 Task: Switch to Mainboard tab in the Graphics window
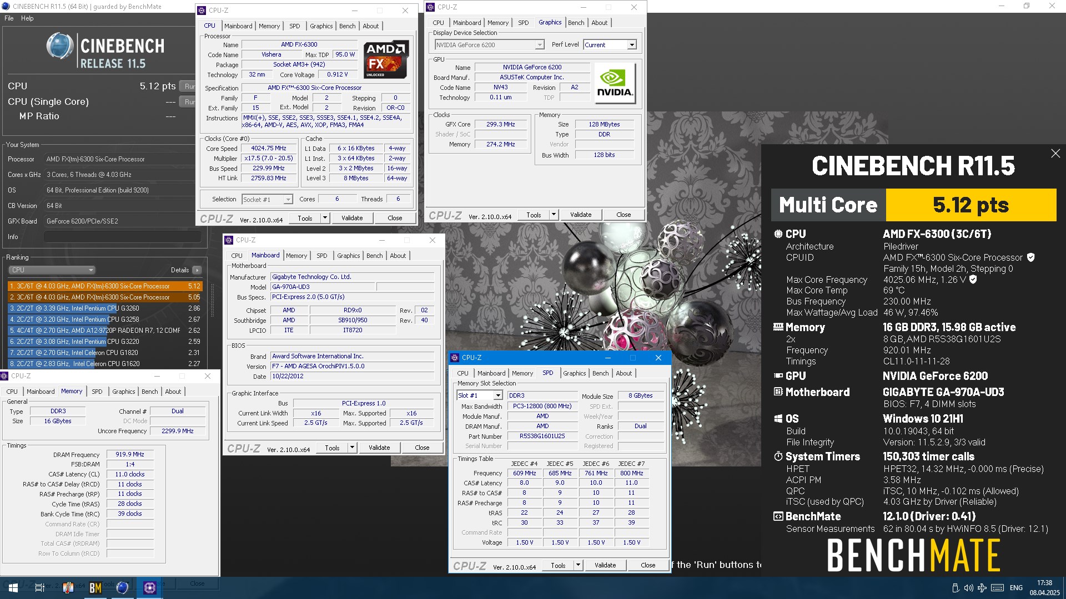tap(467, 23)
